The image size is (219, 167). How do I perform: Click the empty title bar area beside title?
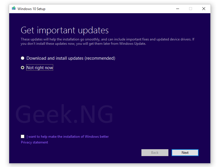[109, 9]
